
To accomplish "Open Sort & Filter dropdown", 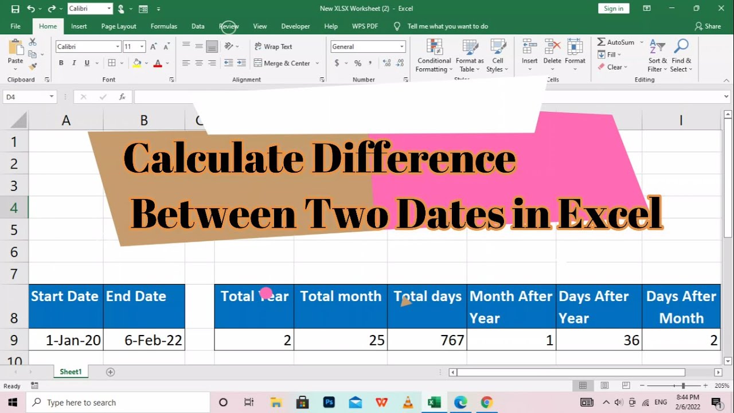I will tap(658, 56).
